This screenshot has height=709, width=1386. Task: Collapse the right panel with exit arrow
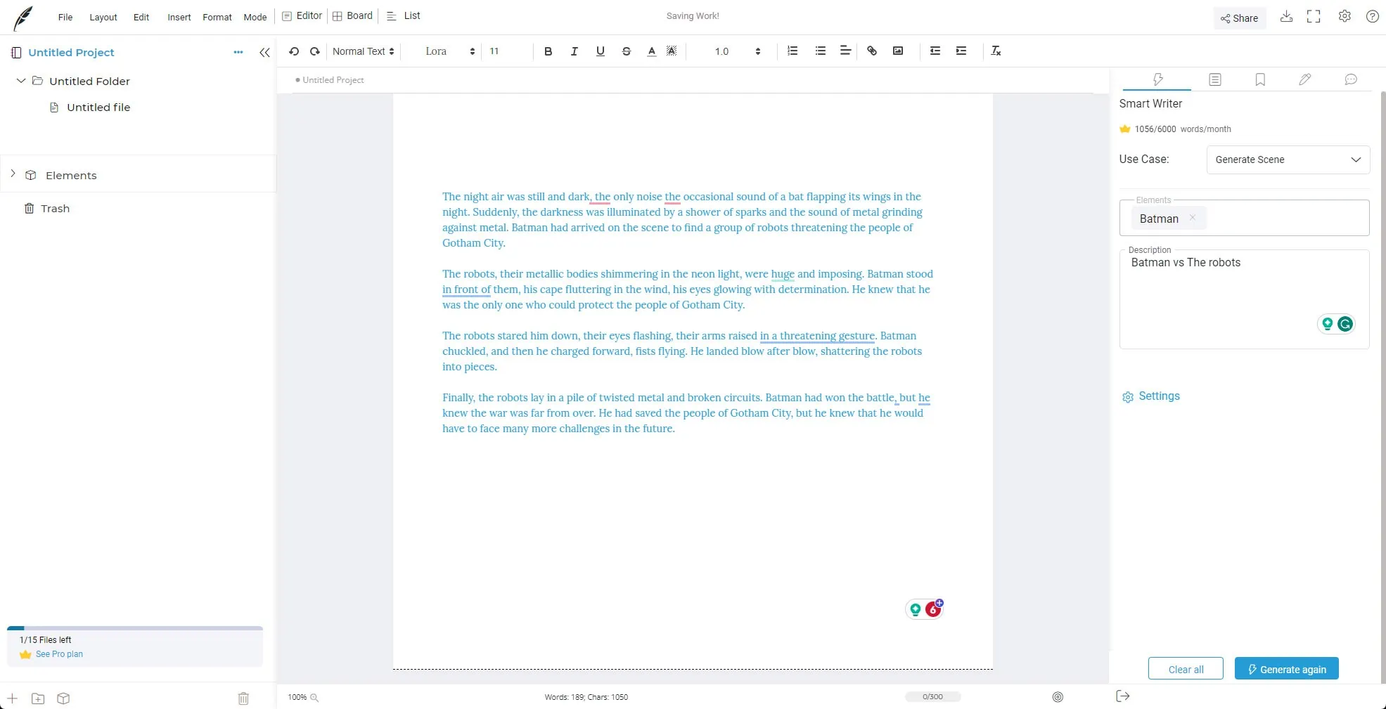[1123, 696]
